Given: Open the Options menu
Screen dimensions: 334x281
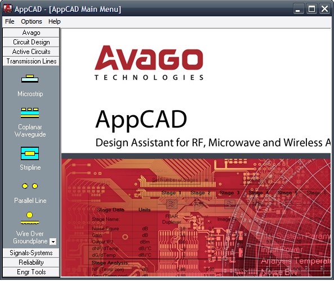Looking at the screenshot, I should coord(32,21).
